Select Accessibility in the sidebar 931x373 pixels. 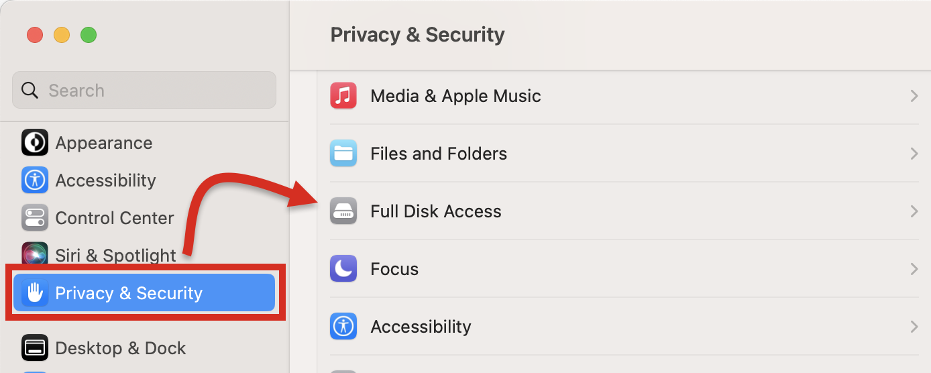click(x=144, y=180)
